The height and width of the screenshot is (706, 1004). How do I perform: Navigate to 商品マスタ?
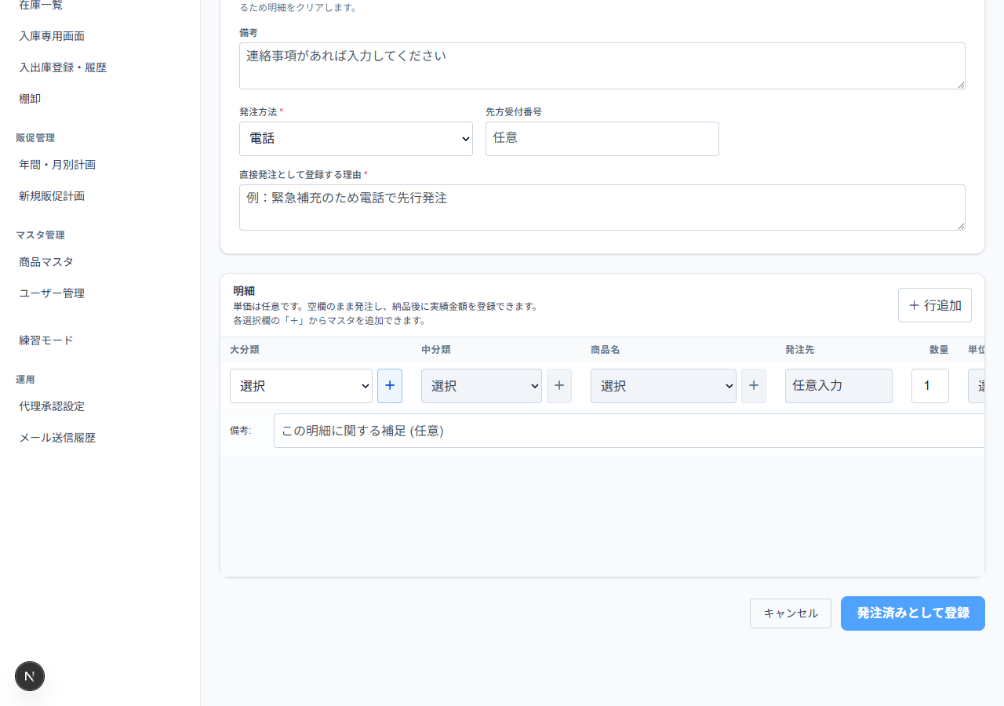46,262
